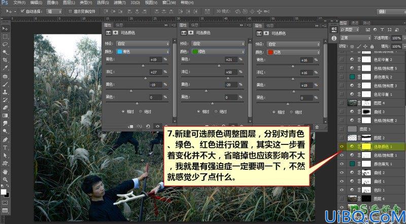The height and width of the screenshot is (224, 406).
Task: Select the Horizontal Type tool
Action: pos(5,147)
